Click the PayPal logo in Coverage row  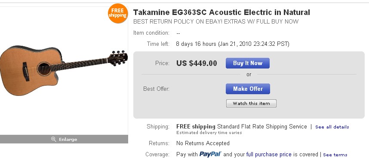click(x=210, y=154)
